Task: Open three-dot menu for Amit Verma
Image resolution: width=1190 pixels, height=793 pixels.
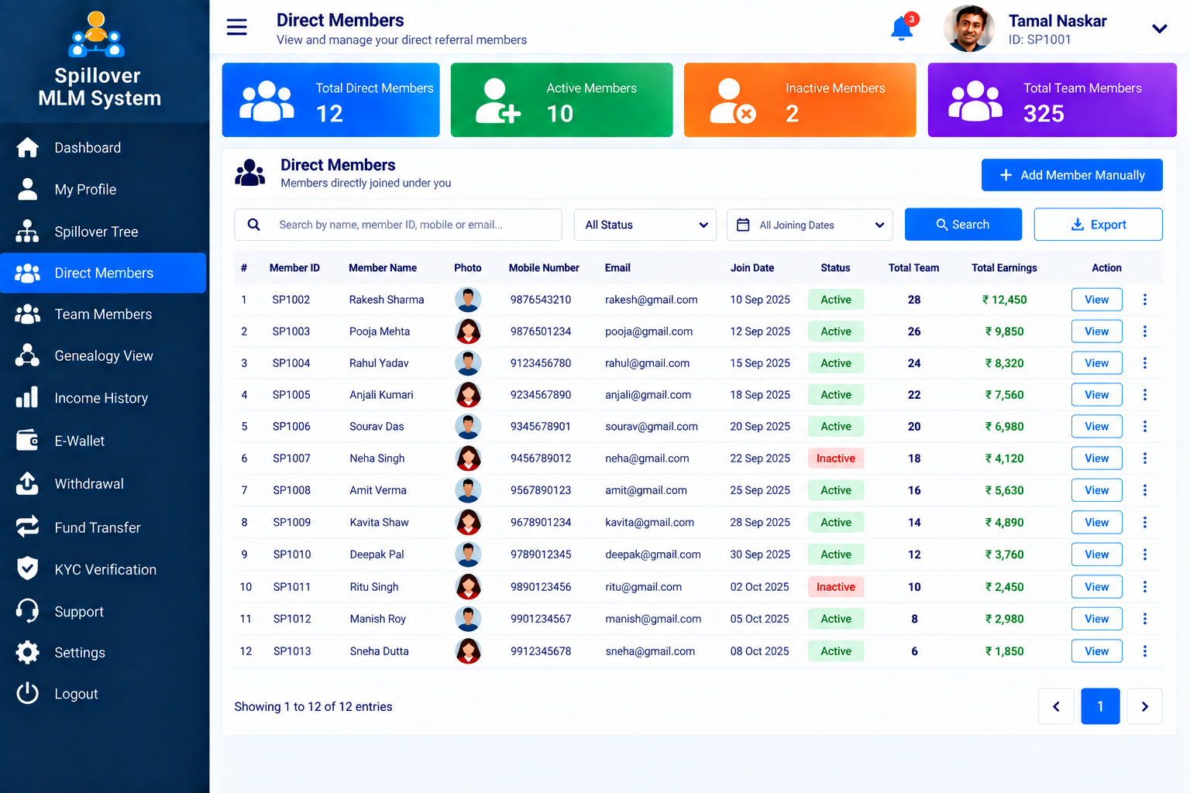Action: tap(1144, 490)
